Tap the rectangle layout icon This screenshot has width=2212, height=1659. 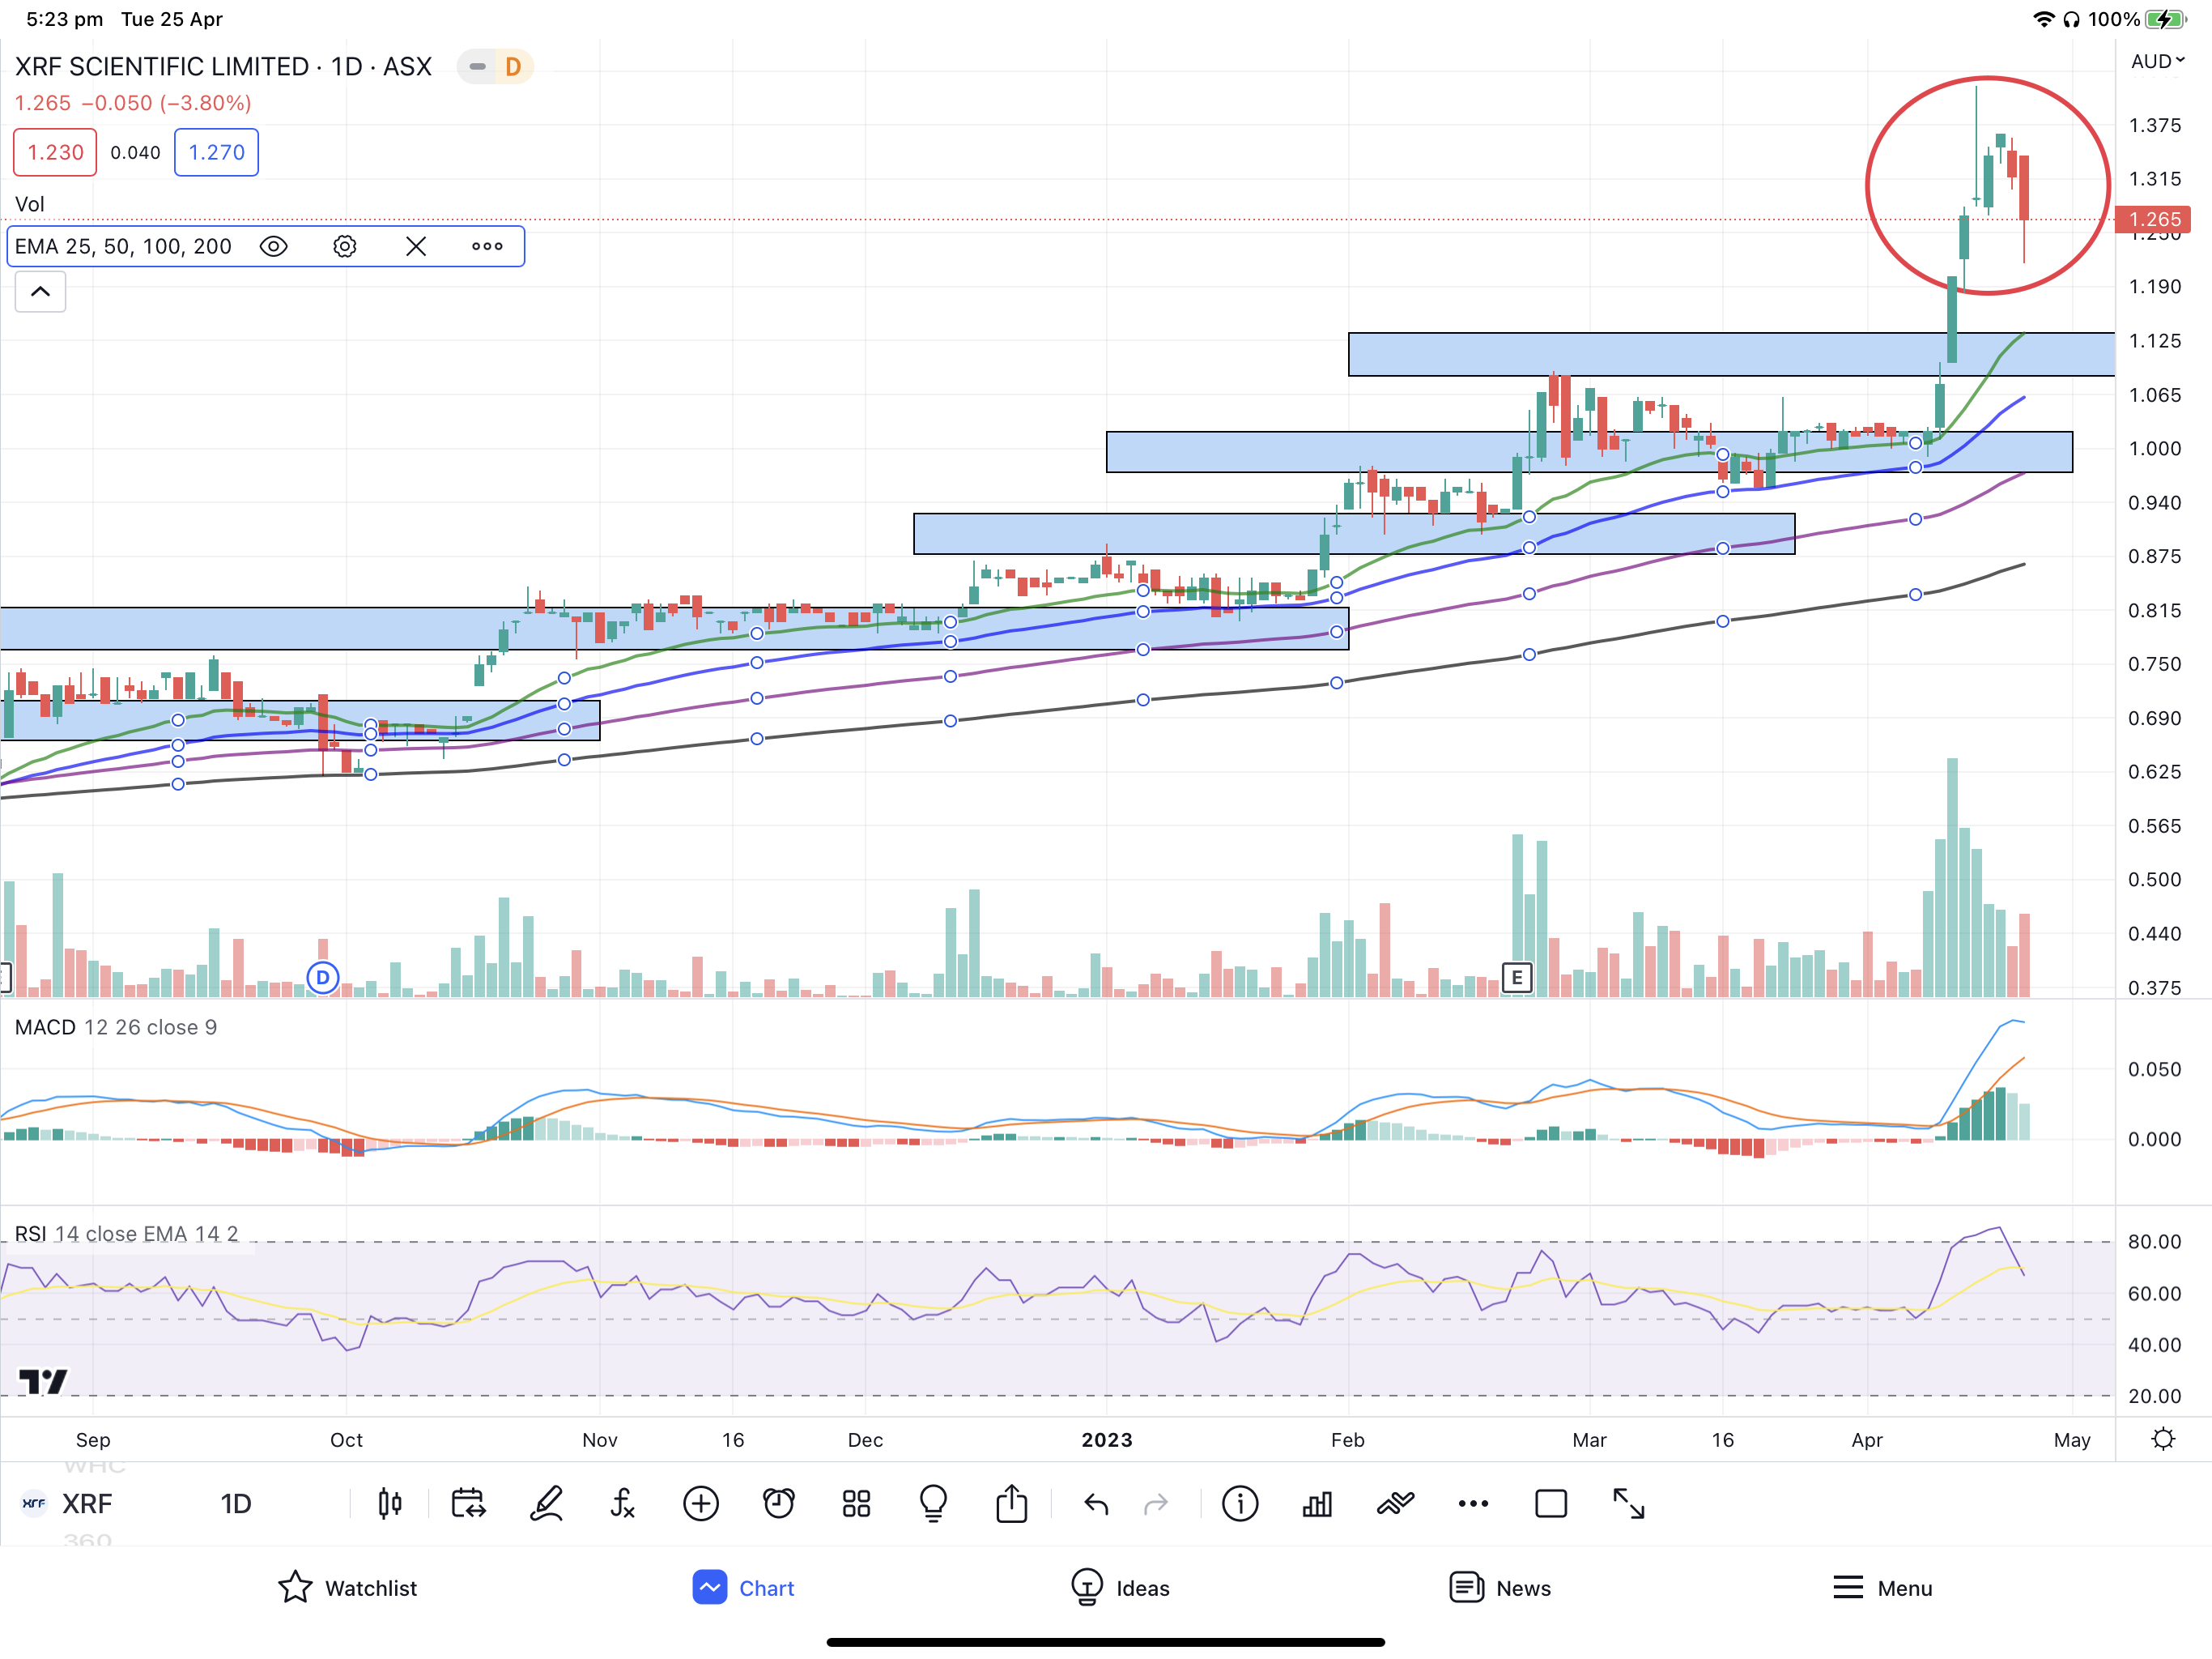click(x=1551, y=1503)
